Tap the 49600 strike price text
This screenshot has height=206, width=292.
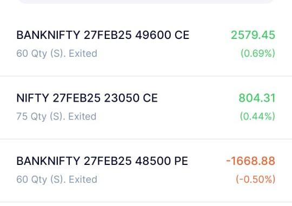(153, 35)
